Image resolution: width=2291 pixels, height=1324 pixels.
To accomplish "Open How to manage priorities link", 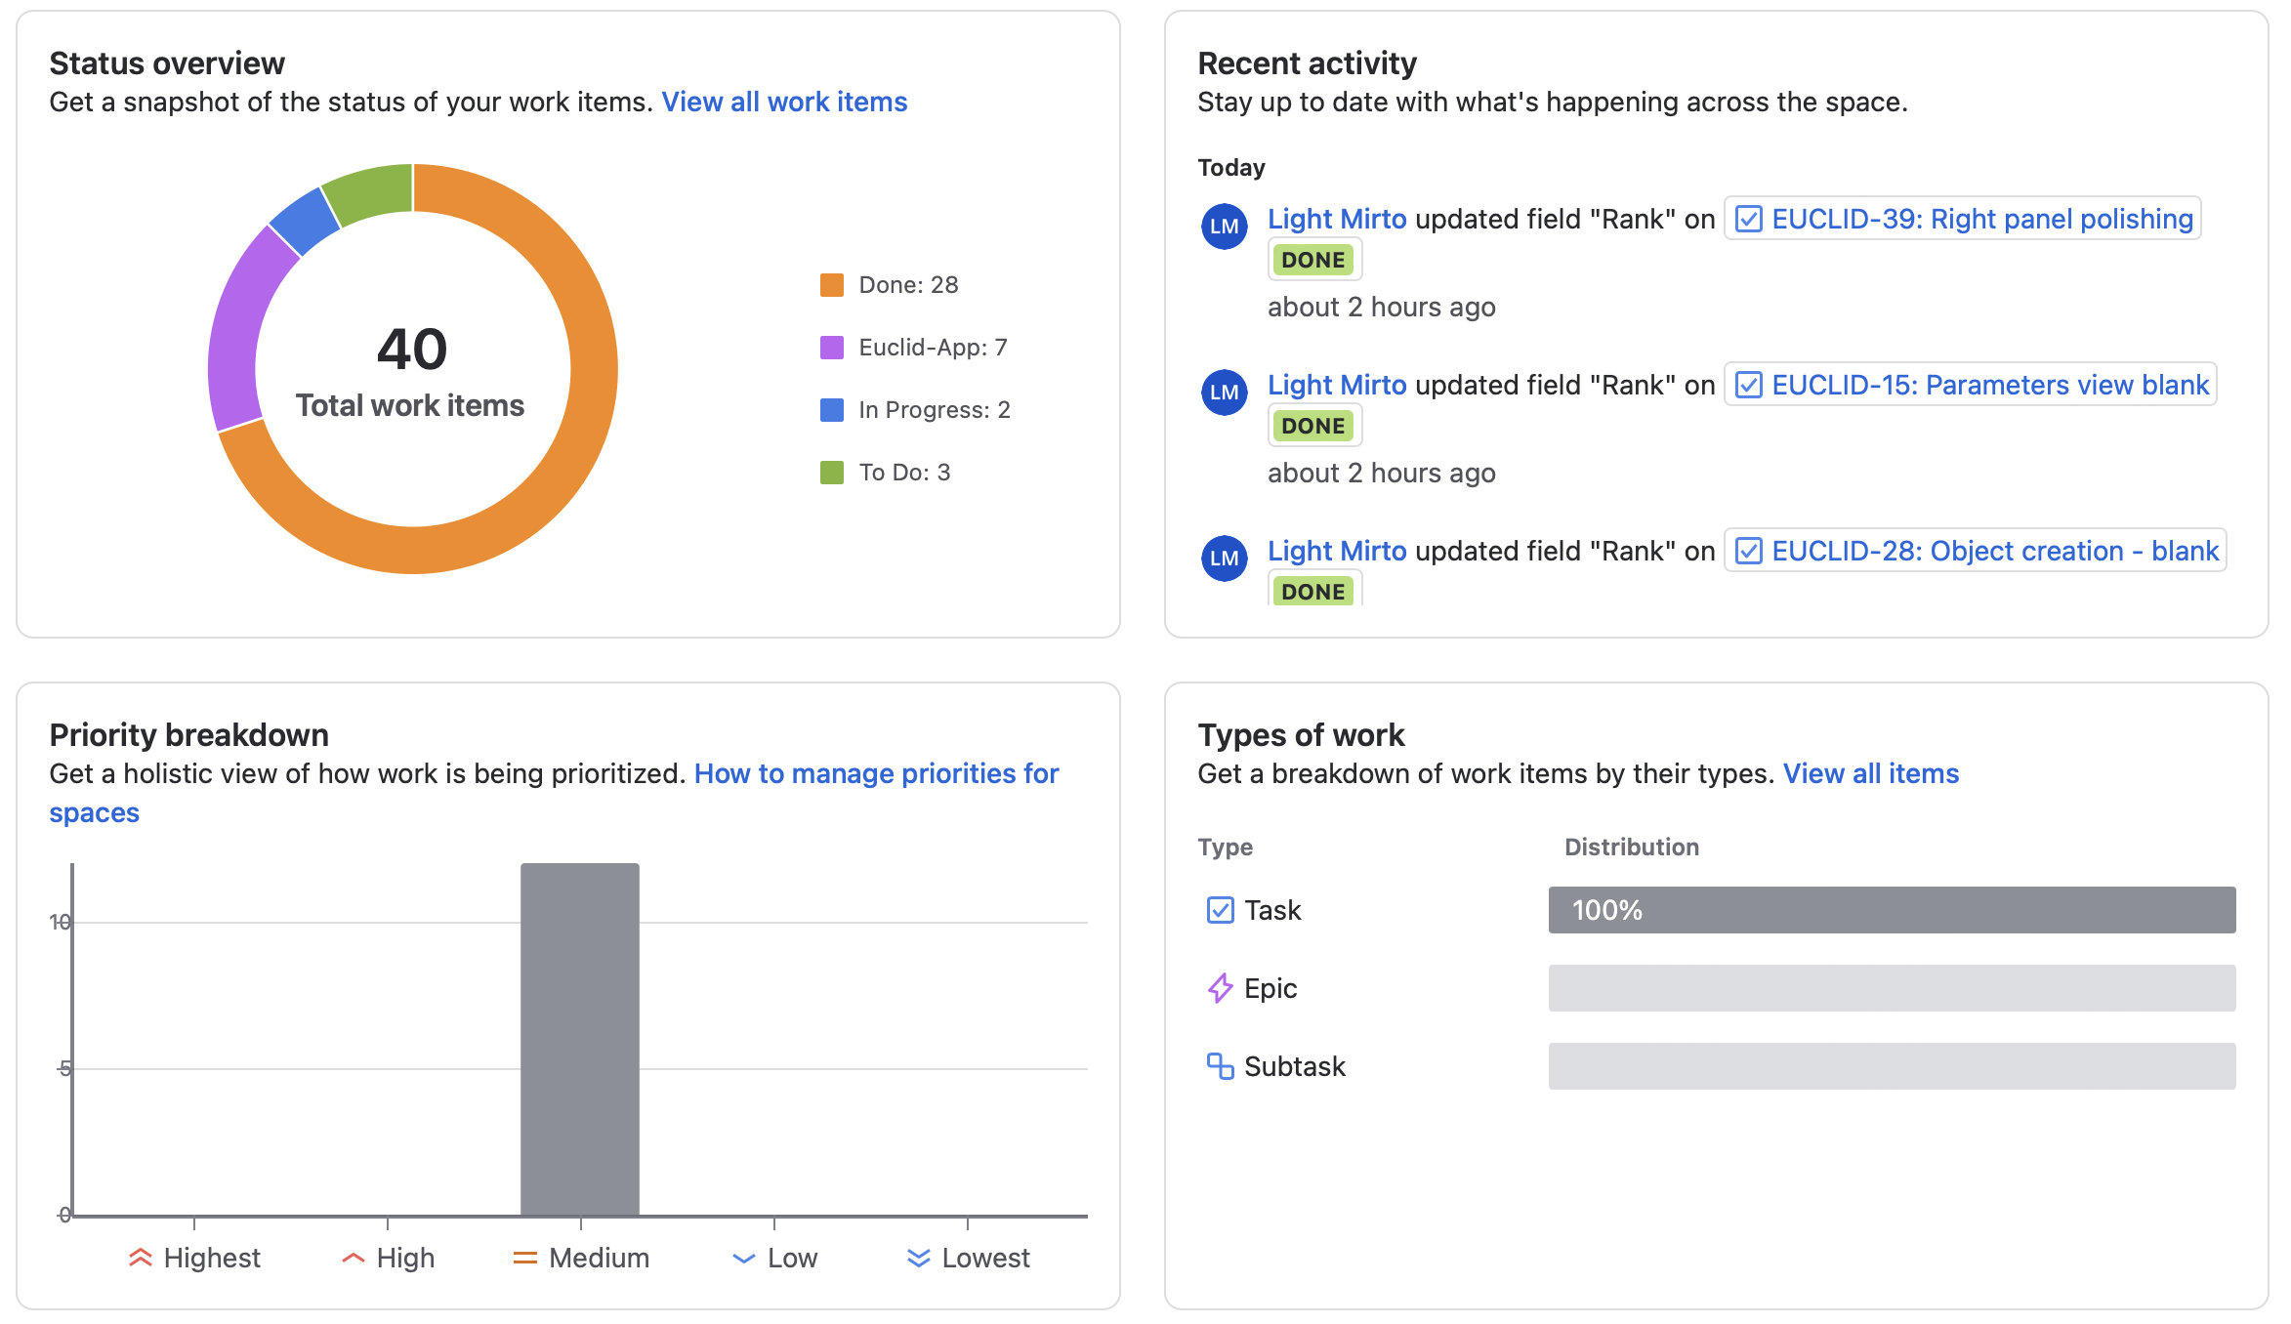I will coord(876,773).
